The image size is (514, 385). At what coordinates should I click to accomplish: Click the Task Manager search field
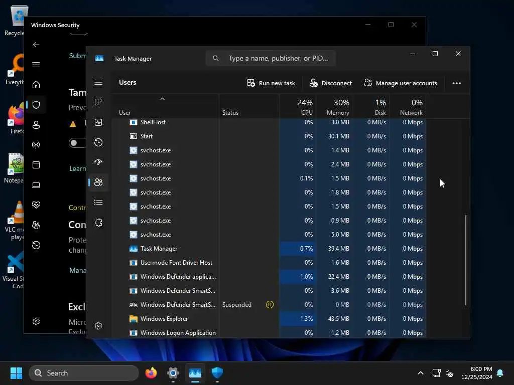coord(271,58)
